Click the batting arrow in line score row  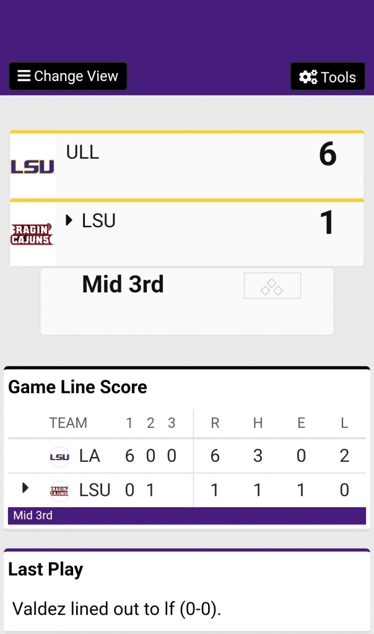(25, 488)
